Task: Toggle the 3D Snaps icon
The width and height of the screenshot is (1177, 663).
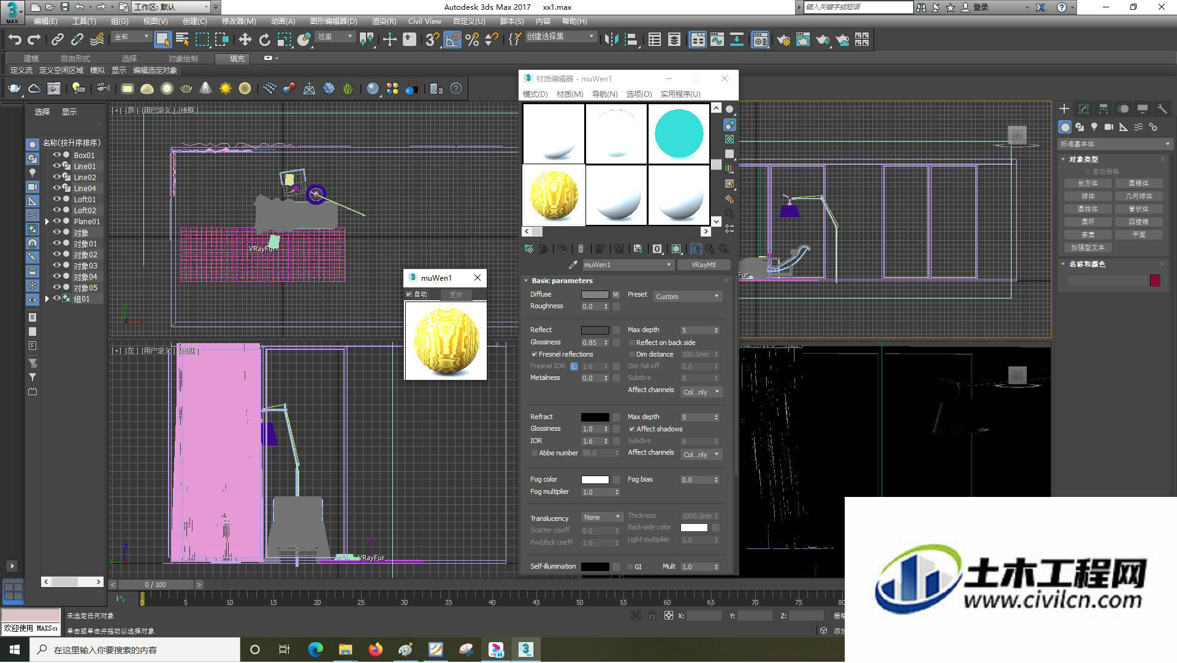Action: (432, 40)
